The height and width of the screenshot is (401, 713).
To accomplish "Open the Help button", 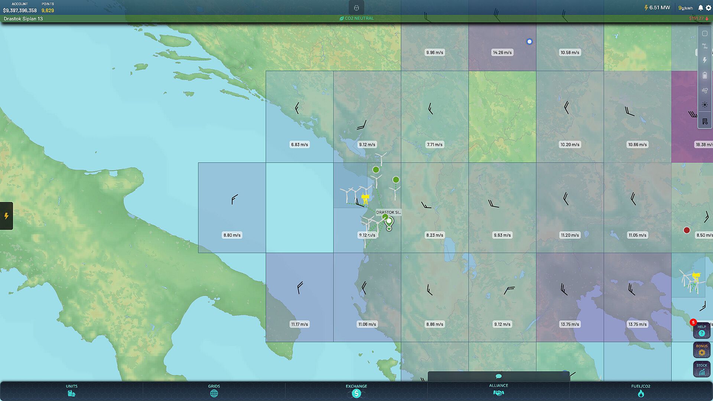I will point(701,330).
